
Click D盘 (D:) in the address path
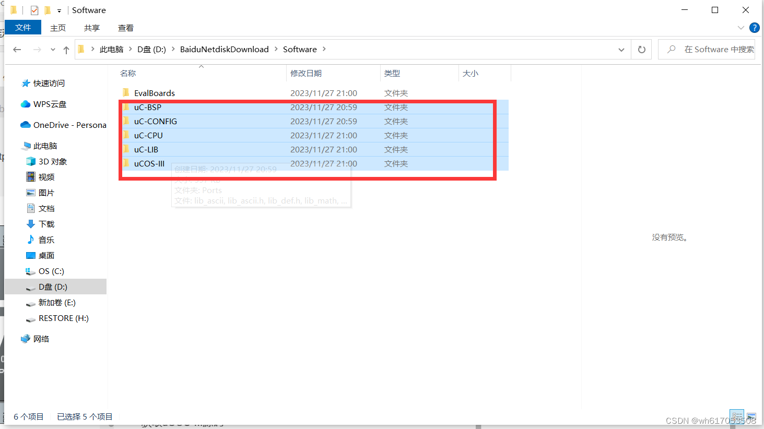(151, 49)
